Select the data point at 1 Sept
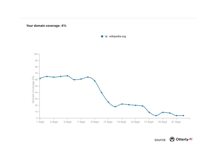This screenshot has height=151, width=209. [40, 78]
